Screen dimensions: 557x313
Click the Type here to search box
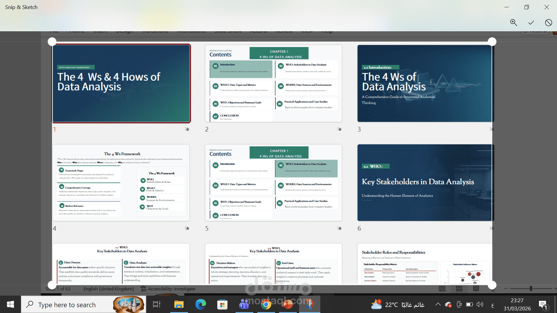67,305
